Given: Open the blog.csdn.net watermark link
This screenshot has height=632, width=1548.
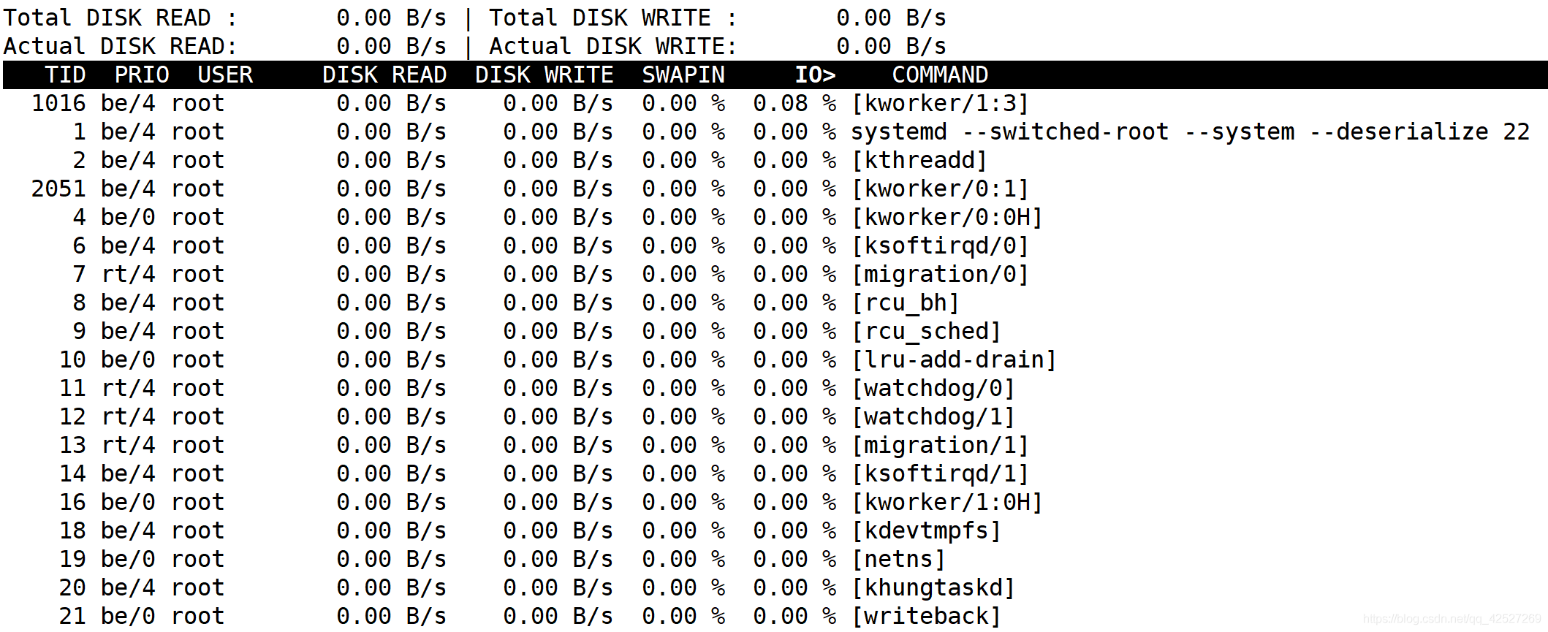Looking at the screenshot, I should [1452, 619].
